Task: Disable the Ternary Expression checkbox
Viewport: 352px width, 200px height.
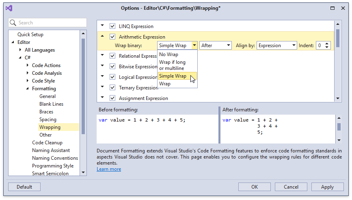Action: pos(112,88)
